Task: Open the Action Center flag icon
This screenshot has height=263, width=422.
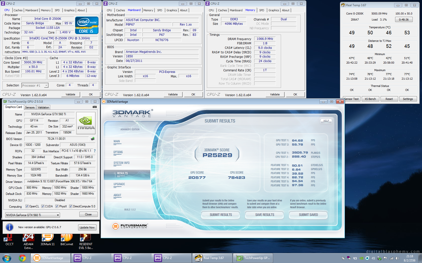Action: (x=385, y=258)
